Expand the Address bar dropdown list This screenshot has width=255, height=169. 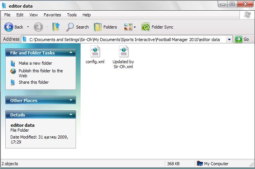pyautogui.click(x=229, y=40)
